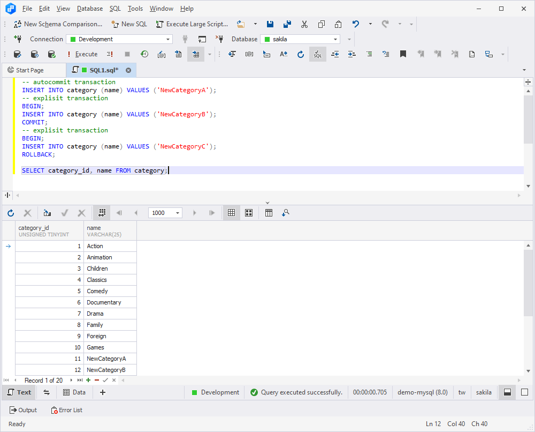The height and width of the screenshot is (432, 535).
Task: Click the Stop execution square icon
Action: pos(127,54)
